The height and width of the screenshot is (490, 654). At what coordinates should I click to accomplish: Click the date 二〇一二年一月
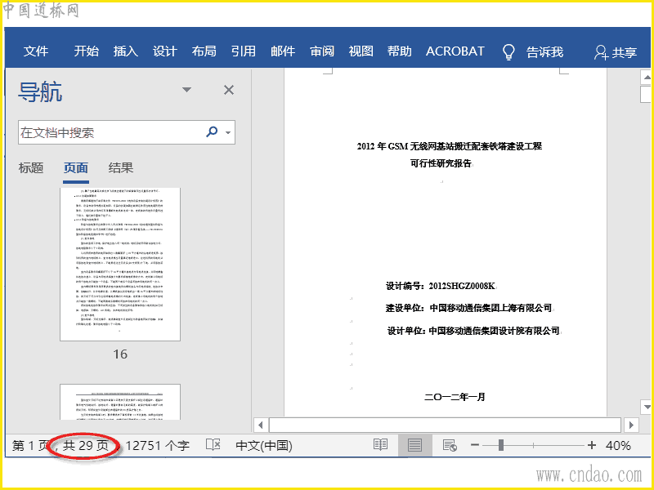[455, 397]
